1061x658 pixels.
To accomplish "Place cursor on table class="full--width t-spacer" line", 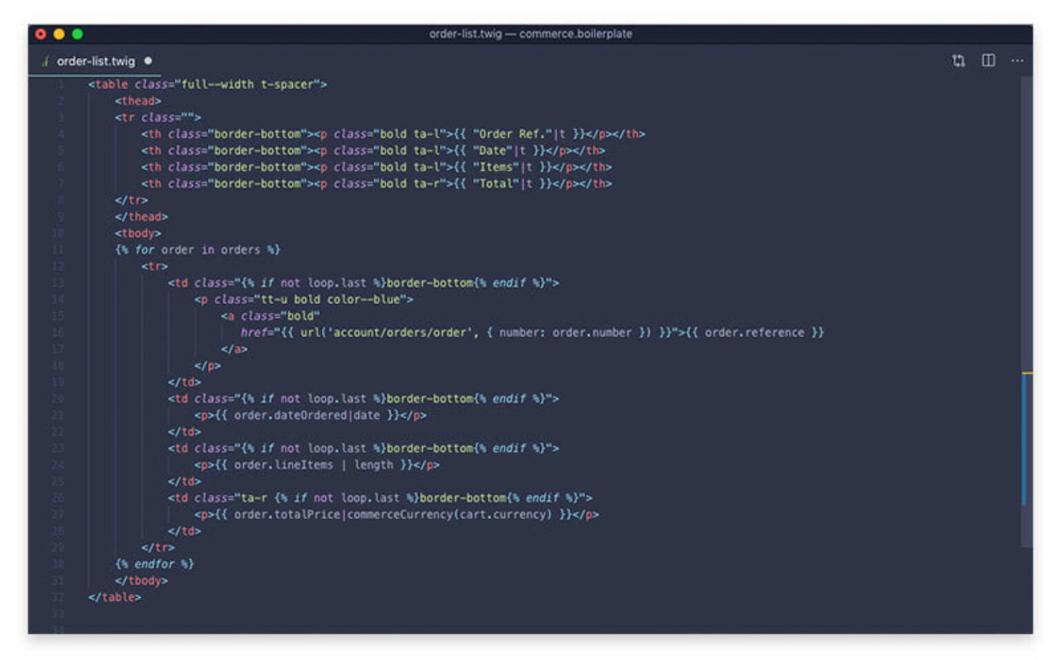I will pyautogui.click(x=207, y=84).
